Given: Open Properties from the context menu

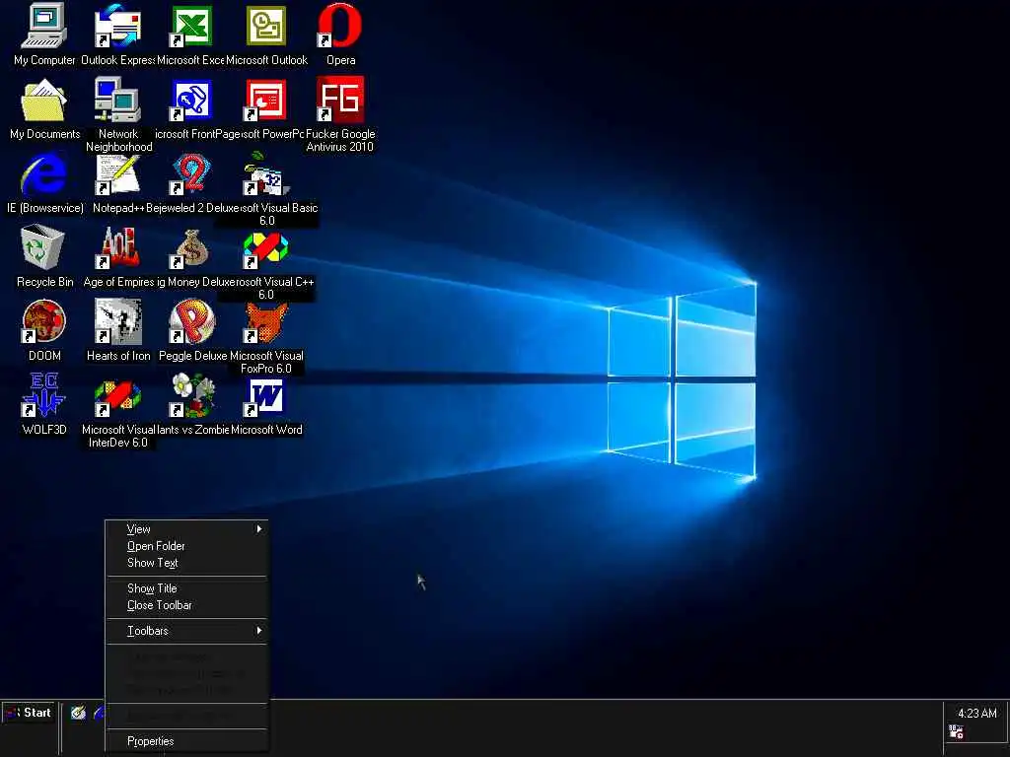Looking at the screenshot, I should click(x=186, y=741).
